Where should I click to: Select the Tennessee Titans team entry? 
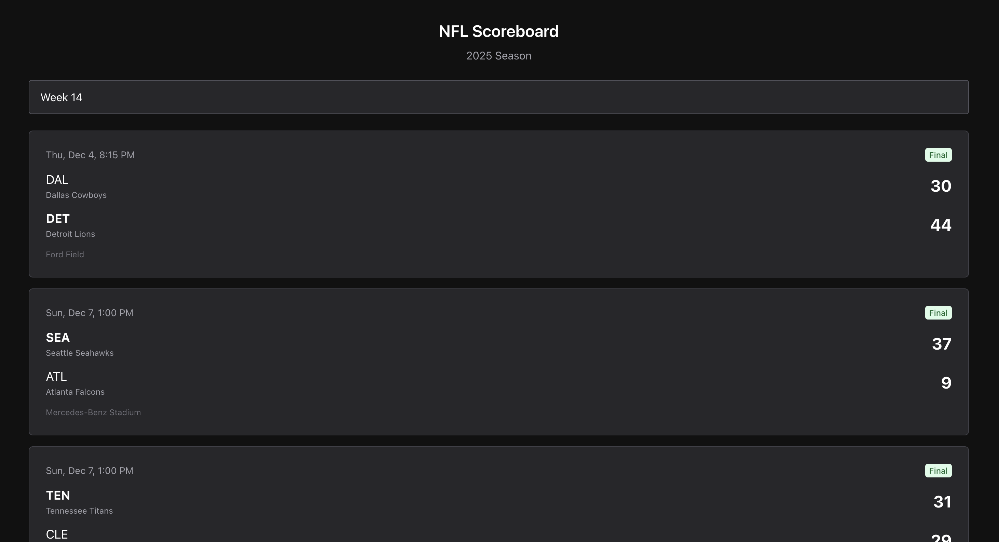coord(79,502)
